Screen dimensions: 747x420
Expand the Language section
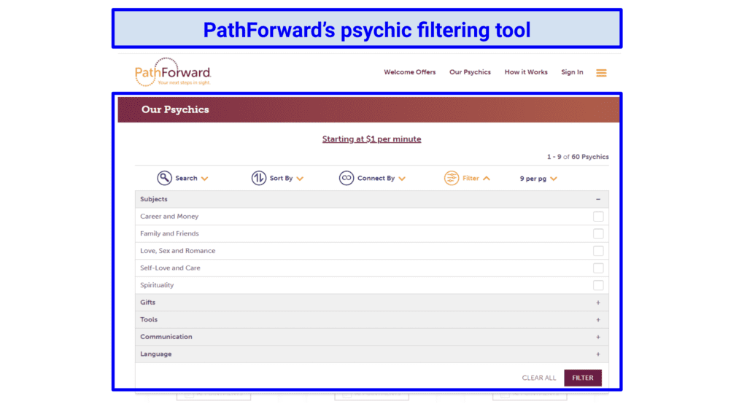click(x=371, y=354)
